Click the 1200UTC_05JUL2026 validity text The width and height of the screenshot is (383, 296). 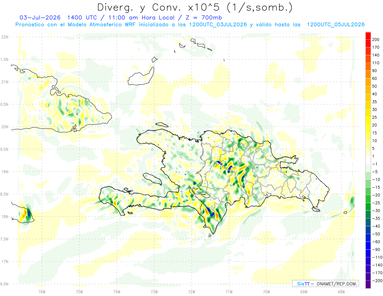[336, 25]
